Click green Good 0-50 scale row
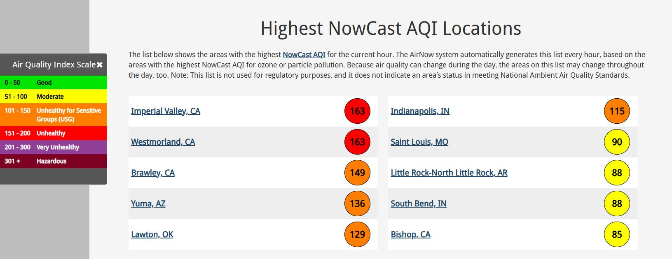 click(x=54, y=83)
